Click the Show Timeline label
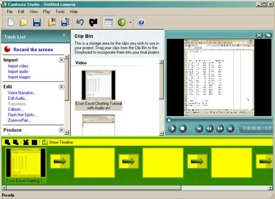Viewport: 275px width, 199px height. click(61, 142)
